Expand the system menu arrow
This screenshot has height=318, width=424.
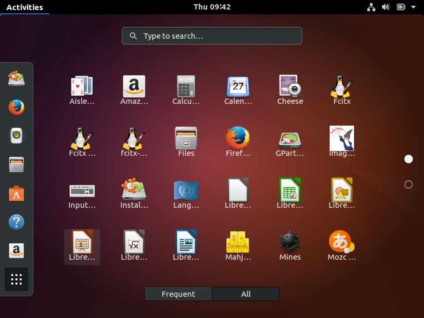413,7
